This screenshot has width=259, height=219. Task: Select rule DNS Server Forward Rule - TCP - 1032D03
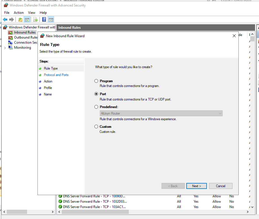[x=95, y=201]
